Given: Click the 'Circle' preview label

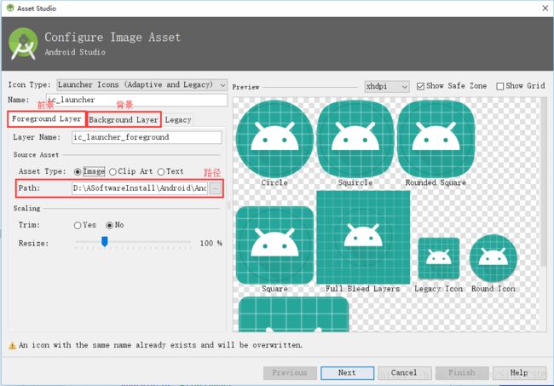Looking at the screenshot, I should [274, 182].
